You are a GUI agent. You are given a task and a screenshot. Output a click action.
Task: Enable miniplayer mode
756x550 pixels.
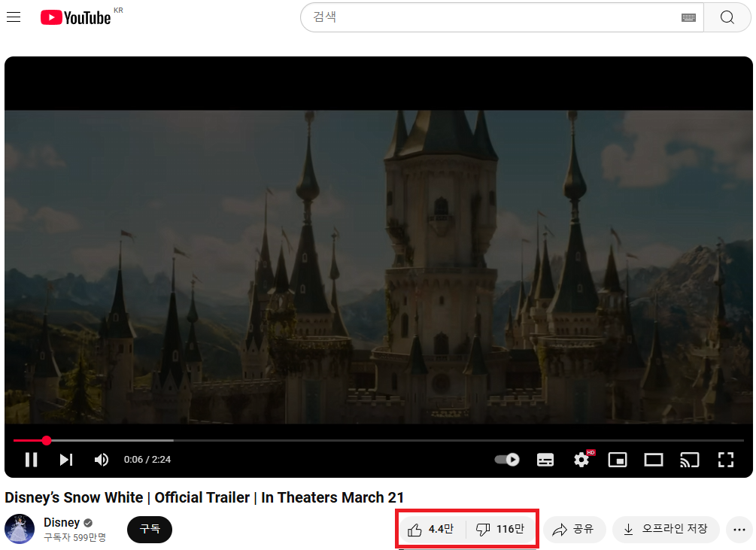(618, 460)
